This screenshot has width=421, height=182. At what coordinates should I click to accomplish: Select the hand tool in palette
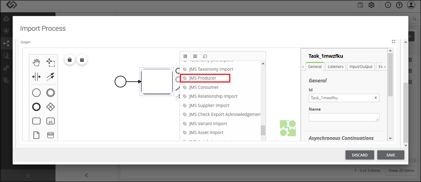point(36,63)
